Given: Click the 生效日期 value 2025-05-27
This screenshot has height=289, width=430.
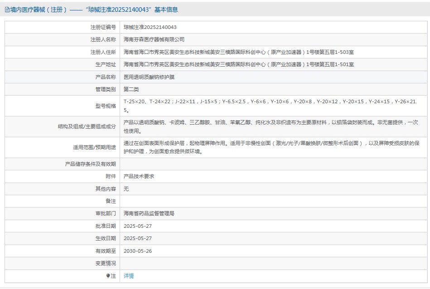Looking at the screenshot, I should [x=138, y=238].
